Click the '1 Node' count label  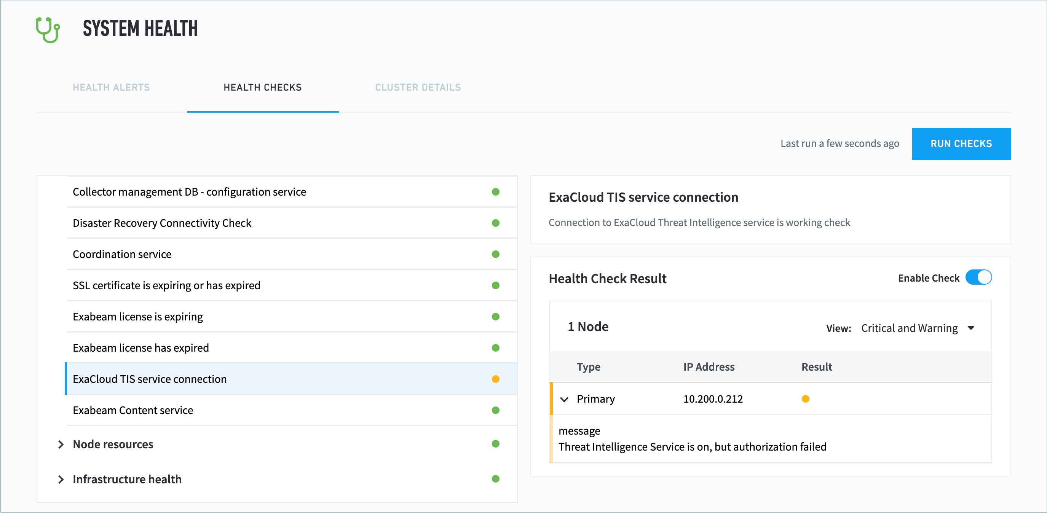[588, 327]
